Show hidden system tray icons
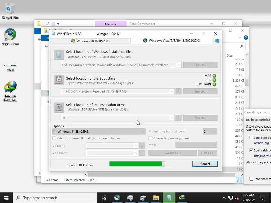Screen dimensions: 271x203 point(224,198)
